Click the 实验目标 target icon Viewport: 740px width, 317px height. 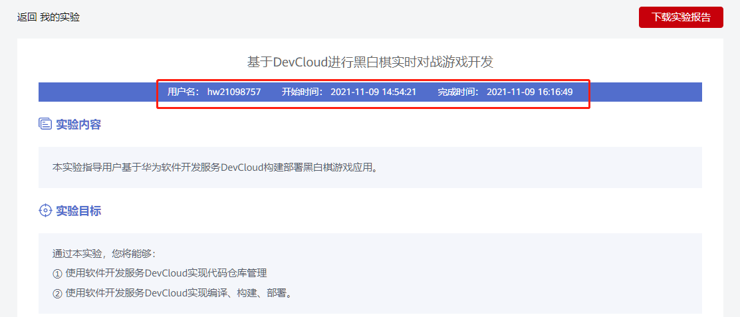tap(45, 211)
